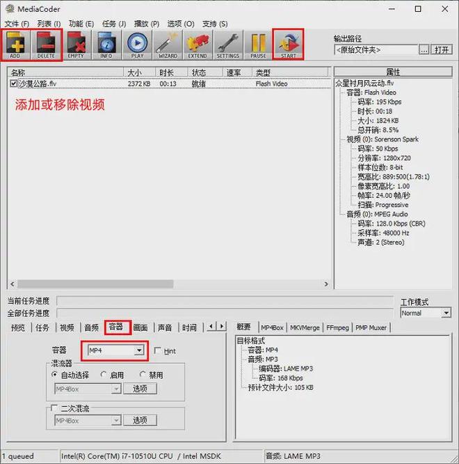The height and width of the screenshot is (464, 459).
Task: Click the 输出路径 text field
Action: (376, 49)
